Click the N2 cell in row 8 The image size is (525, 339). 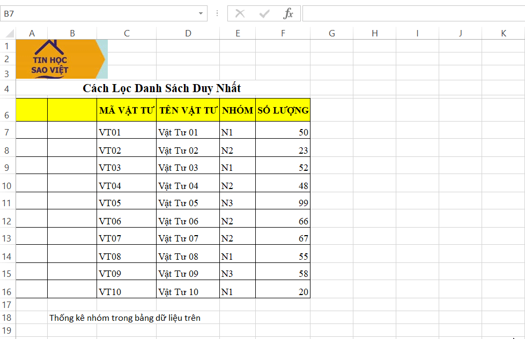click(238, 148)
